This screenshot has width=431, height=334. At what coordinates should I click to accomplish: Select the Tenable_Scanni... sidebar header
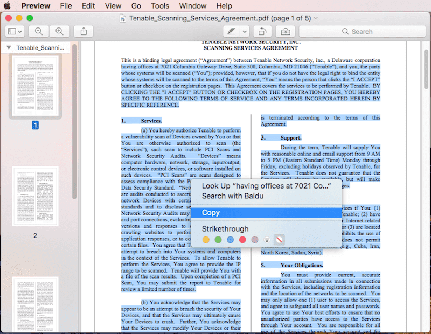click(x=40, y=47)
